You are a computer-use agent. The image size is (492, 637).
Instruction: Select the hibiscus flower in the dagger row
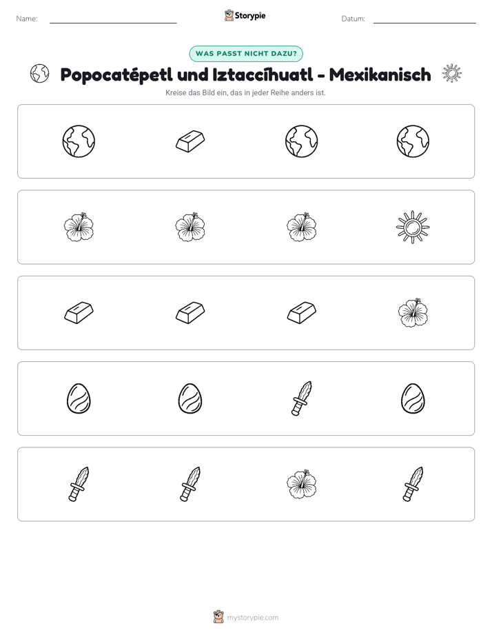point(301,484)
